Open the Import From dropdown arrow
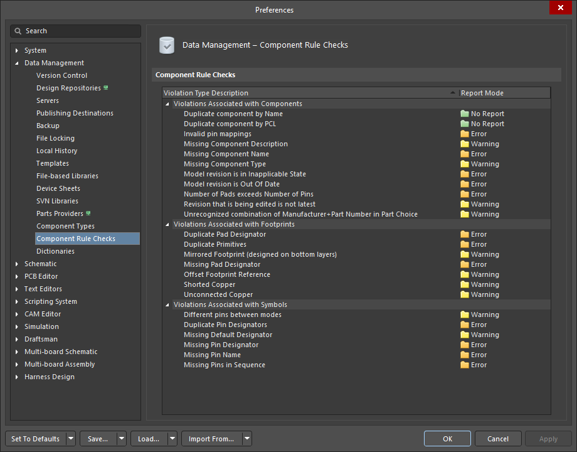 [247, 439]
